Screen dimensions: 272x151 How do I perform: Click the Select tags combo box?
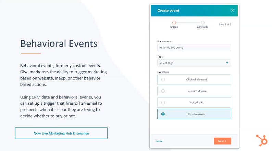pos(194,63)
